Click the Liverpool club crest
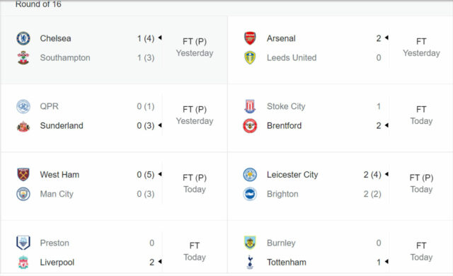This screenshot has width=453, height=276. [x=23, y=262]
